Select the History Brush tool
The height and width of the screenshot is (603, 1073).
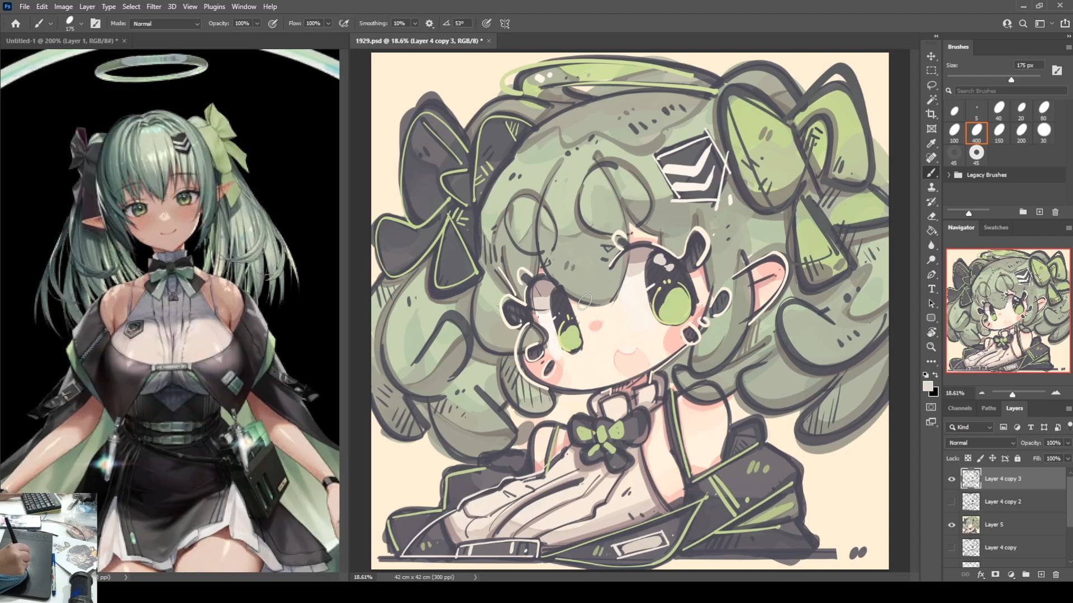(931, 202)
